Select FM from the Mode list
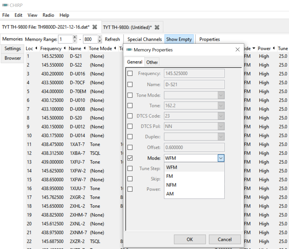289x249 pixels. point(194,176)
